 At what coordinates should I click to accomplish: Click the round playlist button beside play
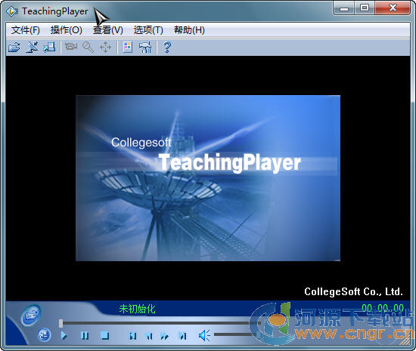click(x=44, y=334)
